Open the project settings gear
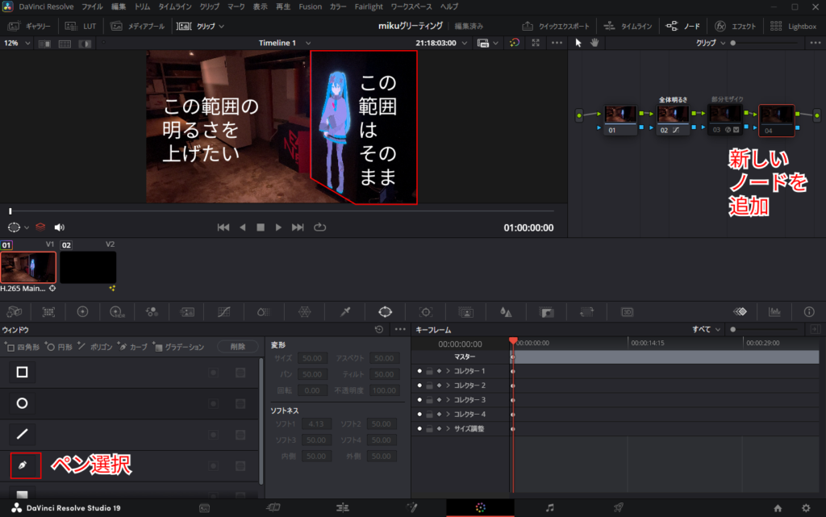The image size is (826, 517). click(806, 508)
